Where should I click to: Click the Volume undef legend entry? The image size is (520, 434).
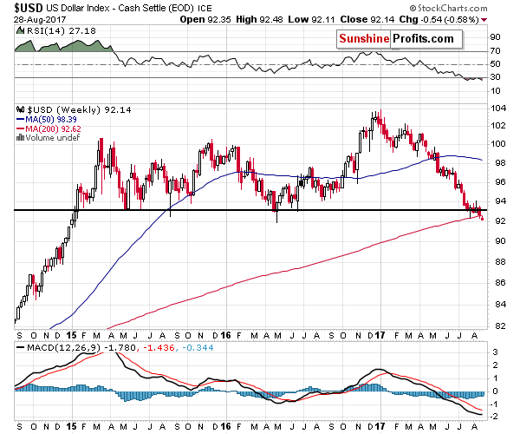(52, 137)
